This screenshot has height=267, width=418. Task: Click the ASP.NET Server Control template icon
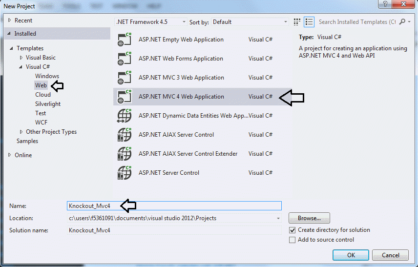coord(125,173)
